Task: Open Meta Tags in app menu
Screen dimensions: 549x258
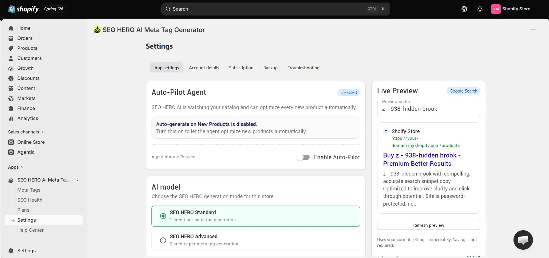Action: (29, 190)
